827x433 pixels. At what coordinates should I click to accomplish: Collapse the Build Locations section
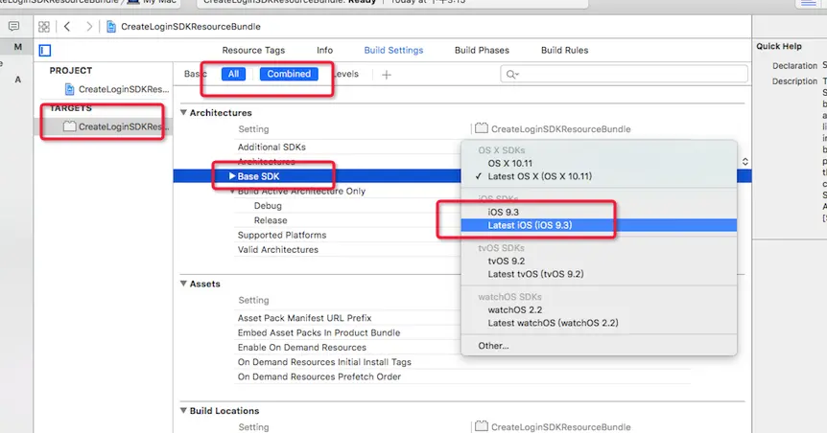click(x=183, y=410)
